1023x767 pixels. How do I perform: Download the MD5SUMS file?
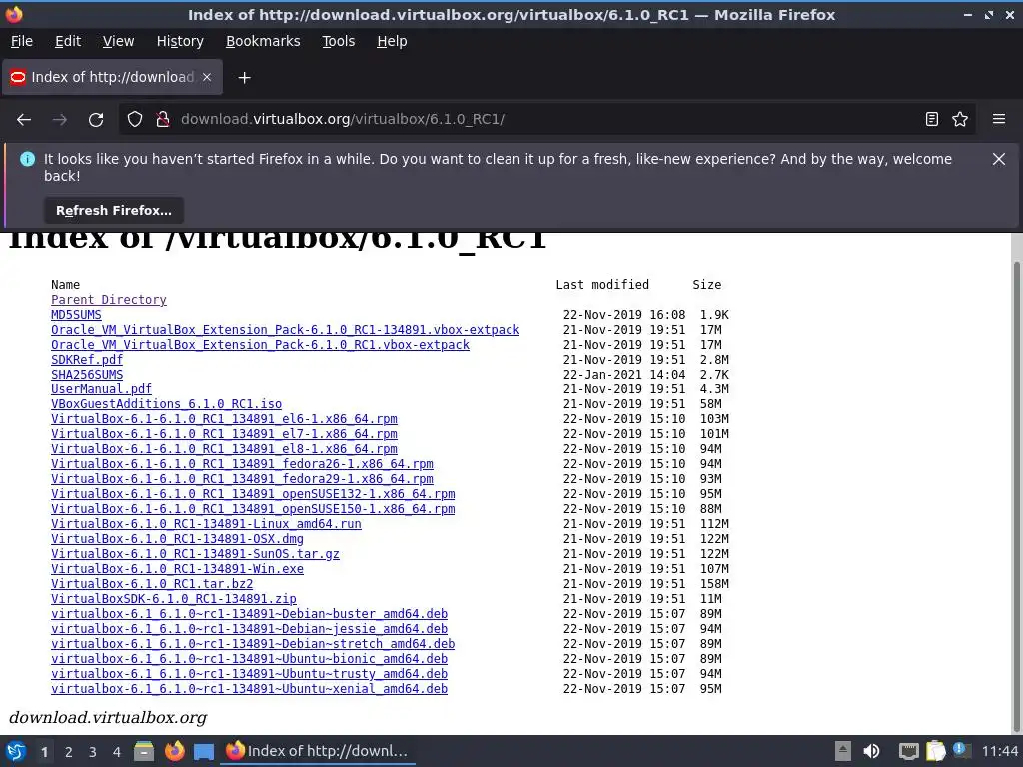point(76,315)
